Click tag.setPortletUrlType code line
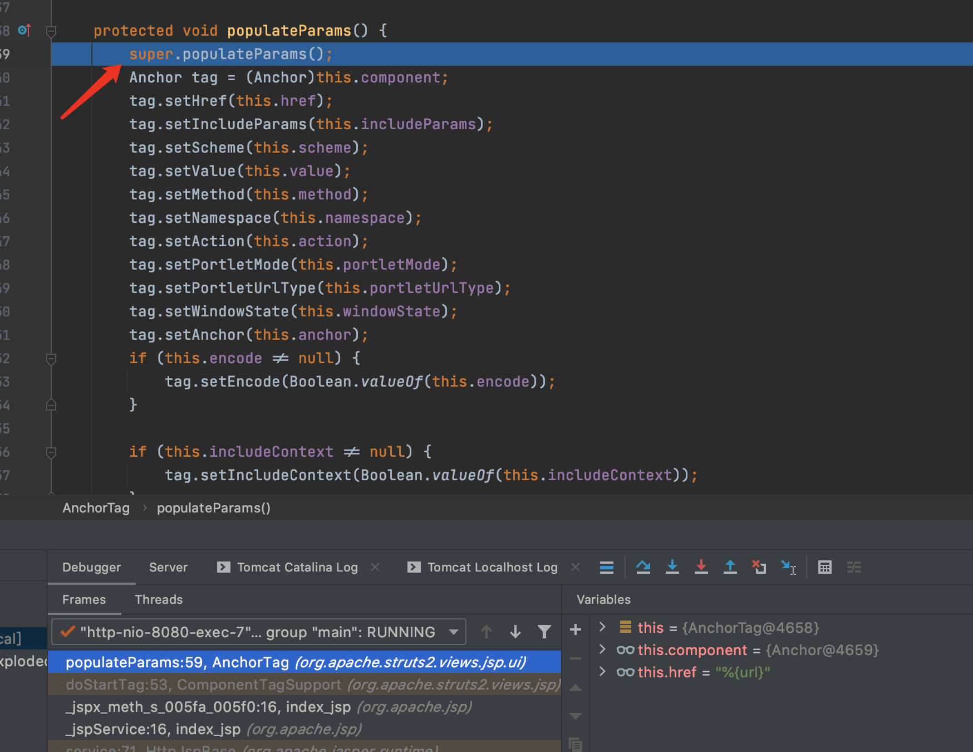This screenshot has width=973, height=752. coord(320,288)
